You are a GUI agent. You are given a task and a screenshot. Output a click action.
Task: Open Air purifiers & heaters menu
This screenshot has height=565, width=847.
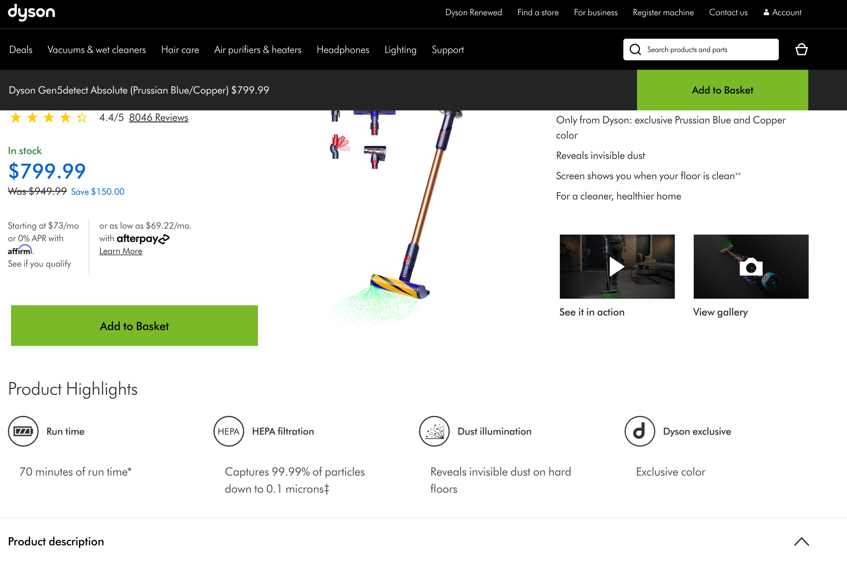(258, 50)
